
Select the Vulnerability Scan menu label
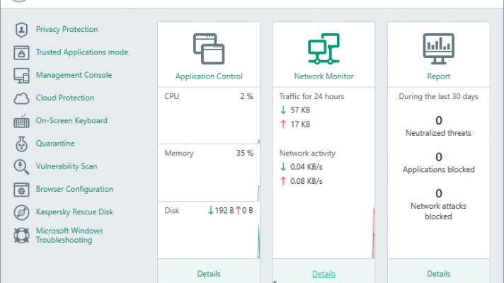67,166
